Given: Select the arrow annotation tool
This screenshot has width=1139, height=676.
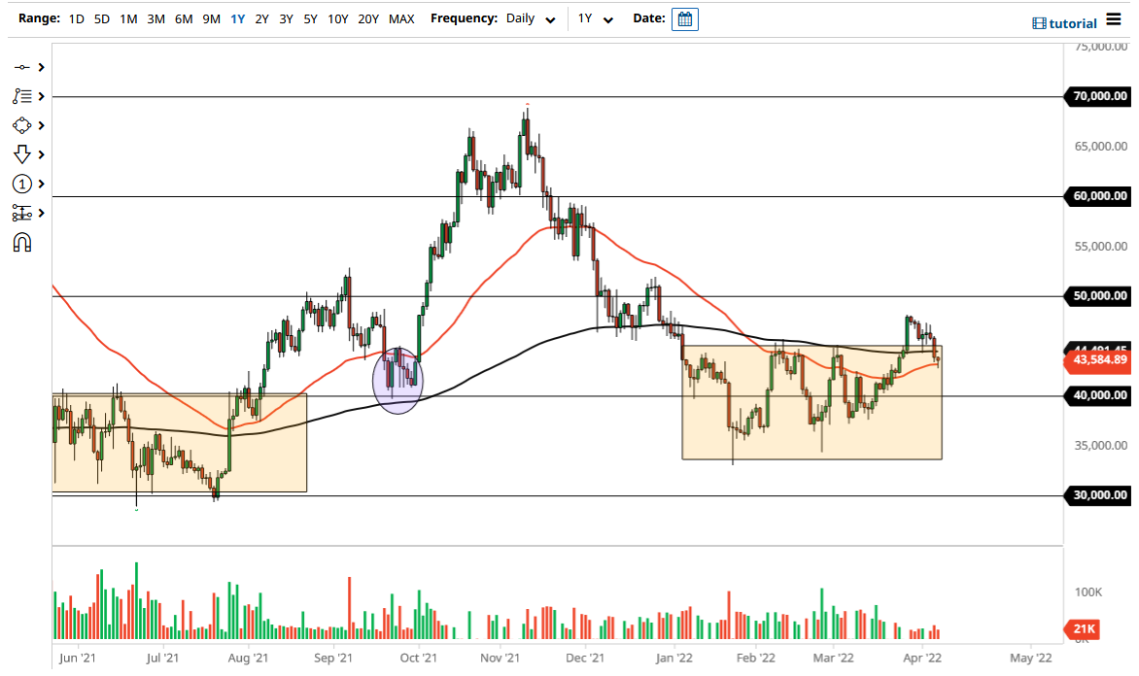Looking at the screenshot, I should pos(21,154).
